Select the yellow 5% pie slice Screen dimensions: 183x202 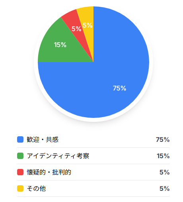coord(88,24)
